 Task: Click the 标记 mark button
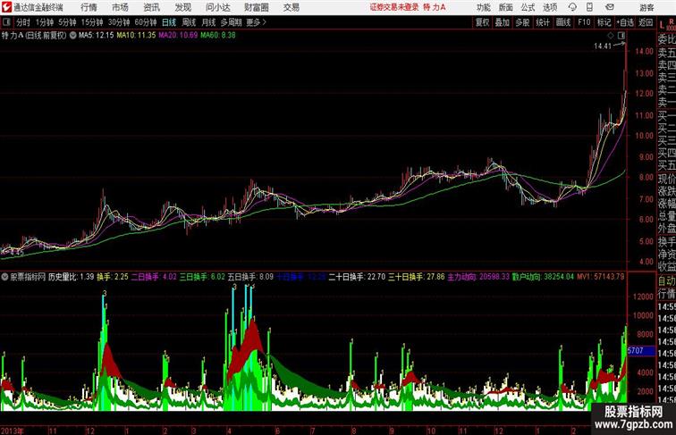click(x=604, y=22)
